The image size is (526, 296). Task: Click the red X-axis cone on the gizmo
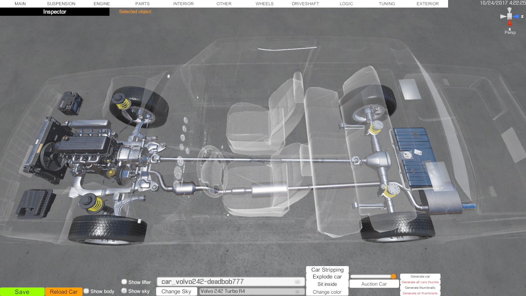(x=510, y=23)
